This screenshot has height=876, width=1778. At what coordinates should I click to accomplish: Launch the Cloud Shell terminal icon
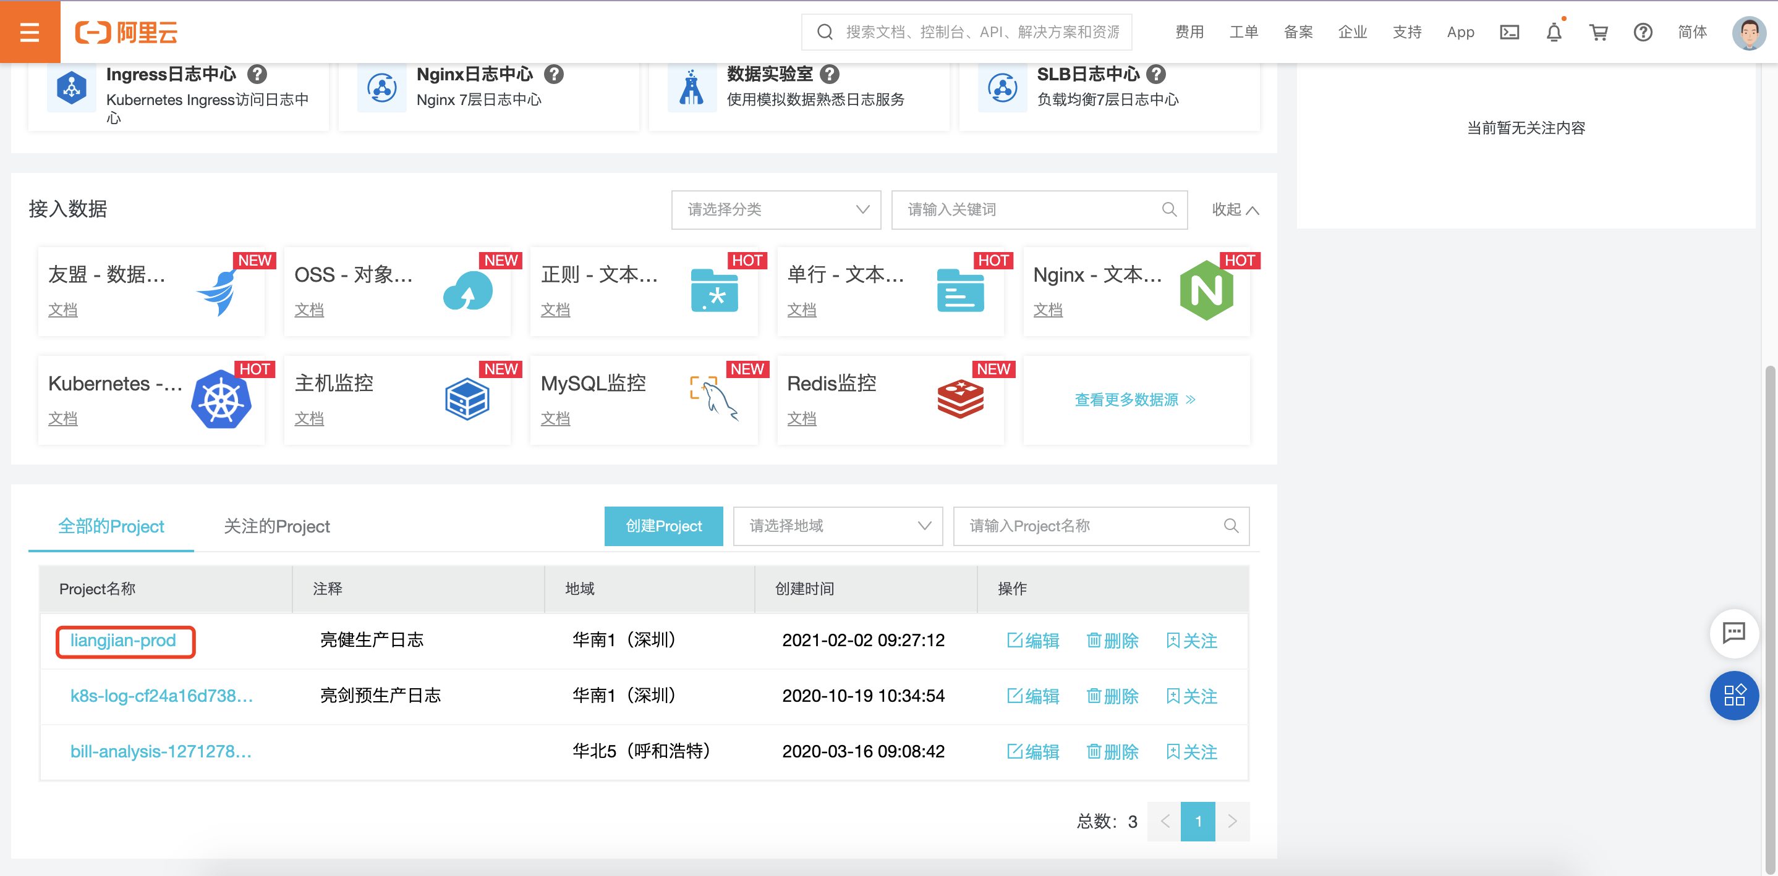[x=1509, y=32]
